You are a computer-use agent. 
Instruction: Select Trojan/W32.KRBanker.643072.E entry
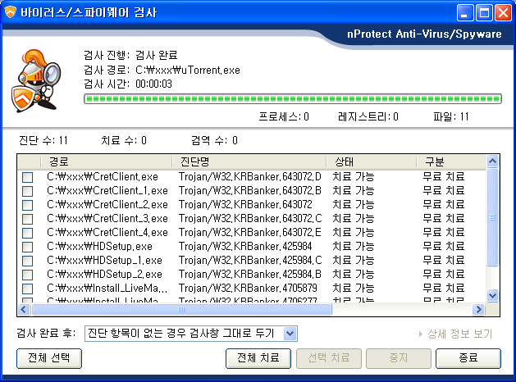pos(249,233)
